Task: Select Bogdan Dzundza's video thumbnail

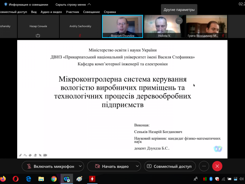Action: [x=122, y=26]
